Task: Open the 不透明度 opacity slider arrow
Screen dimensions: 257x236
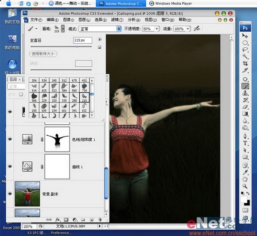Action: pos(157,29)
